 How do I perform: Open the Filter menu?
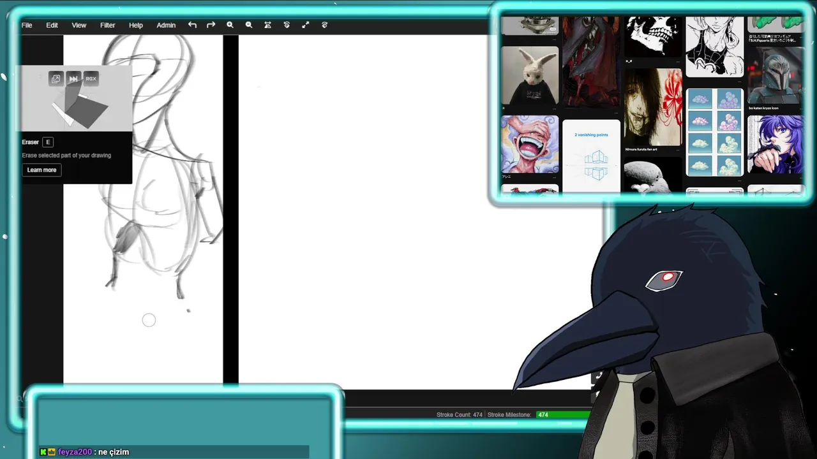tap(107, 25)
